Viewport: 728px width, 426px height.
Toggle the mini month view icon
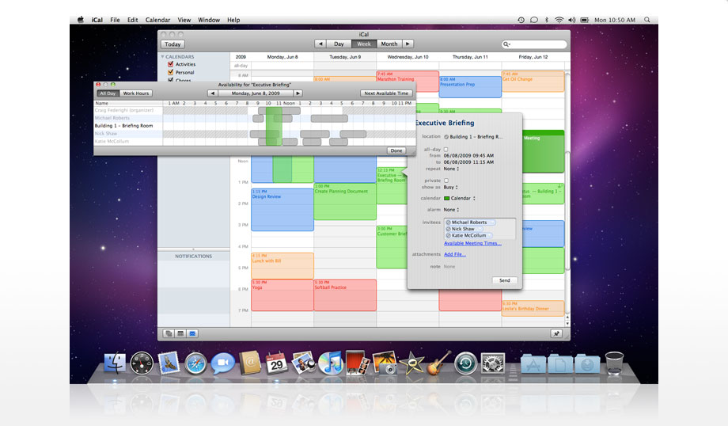180,333
